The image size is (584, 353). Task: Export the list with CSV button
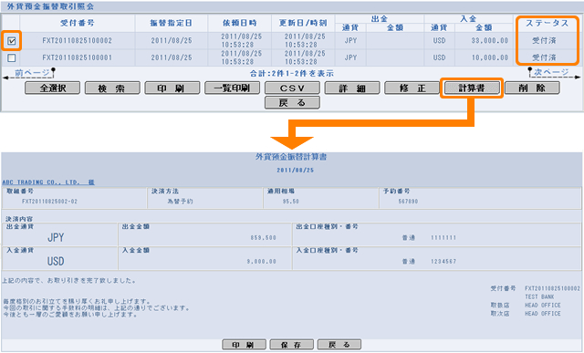292,88
